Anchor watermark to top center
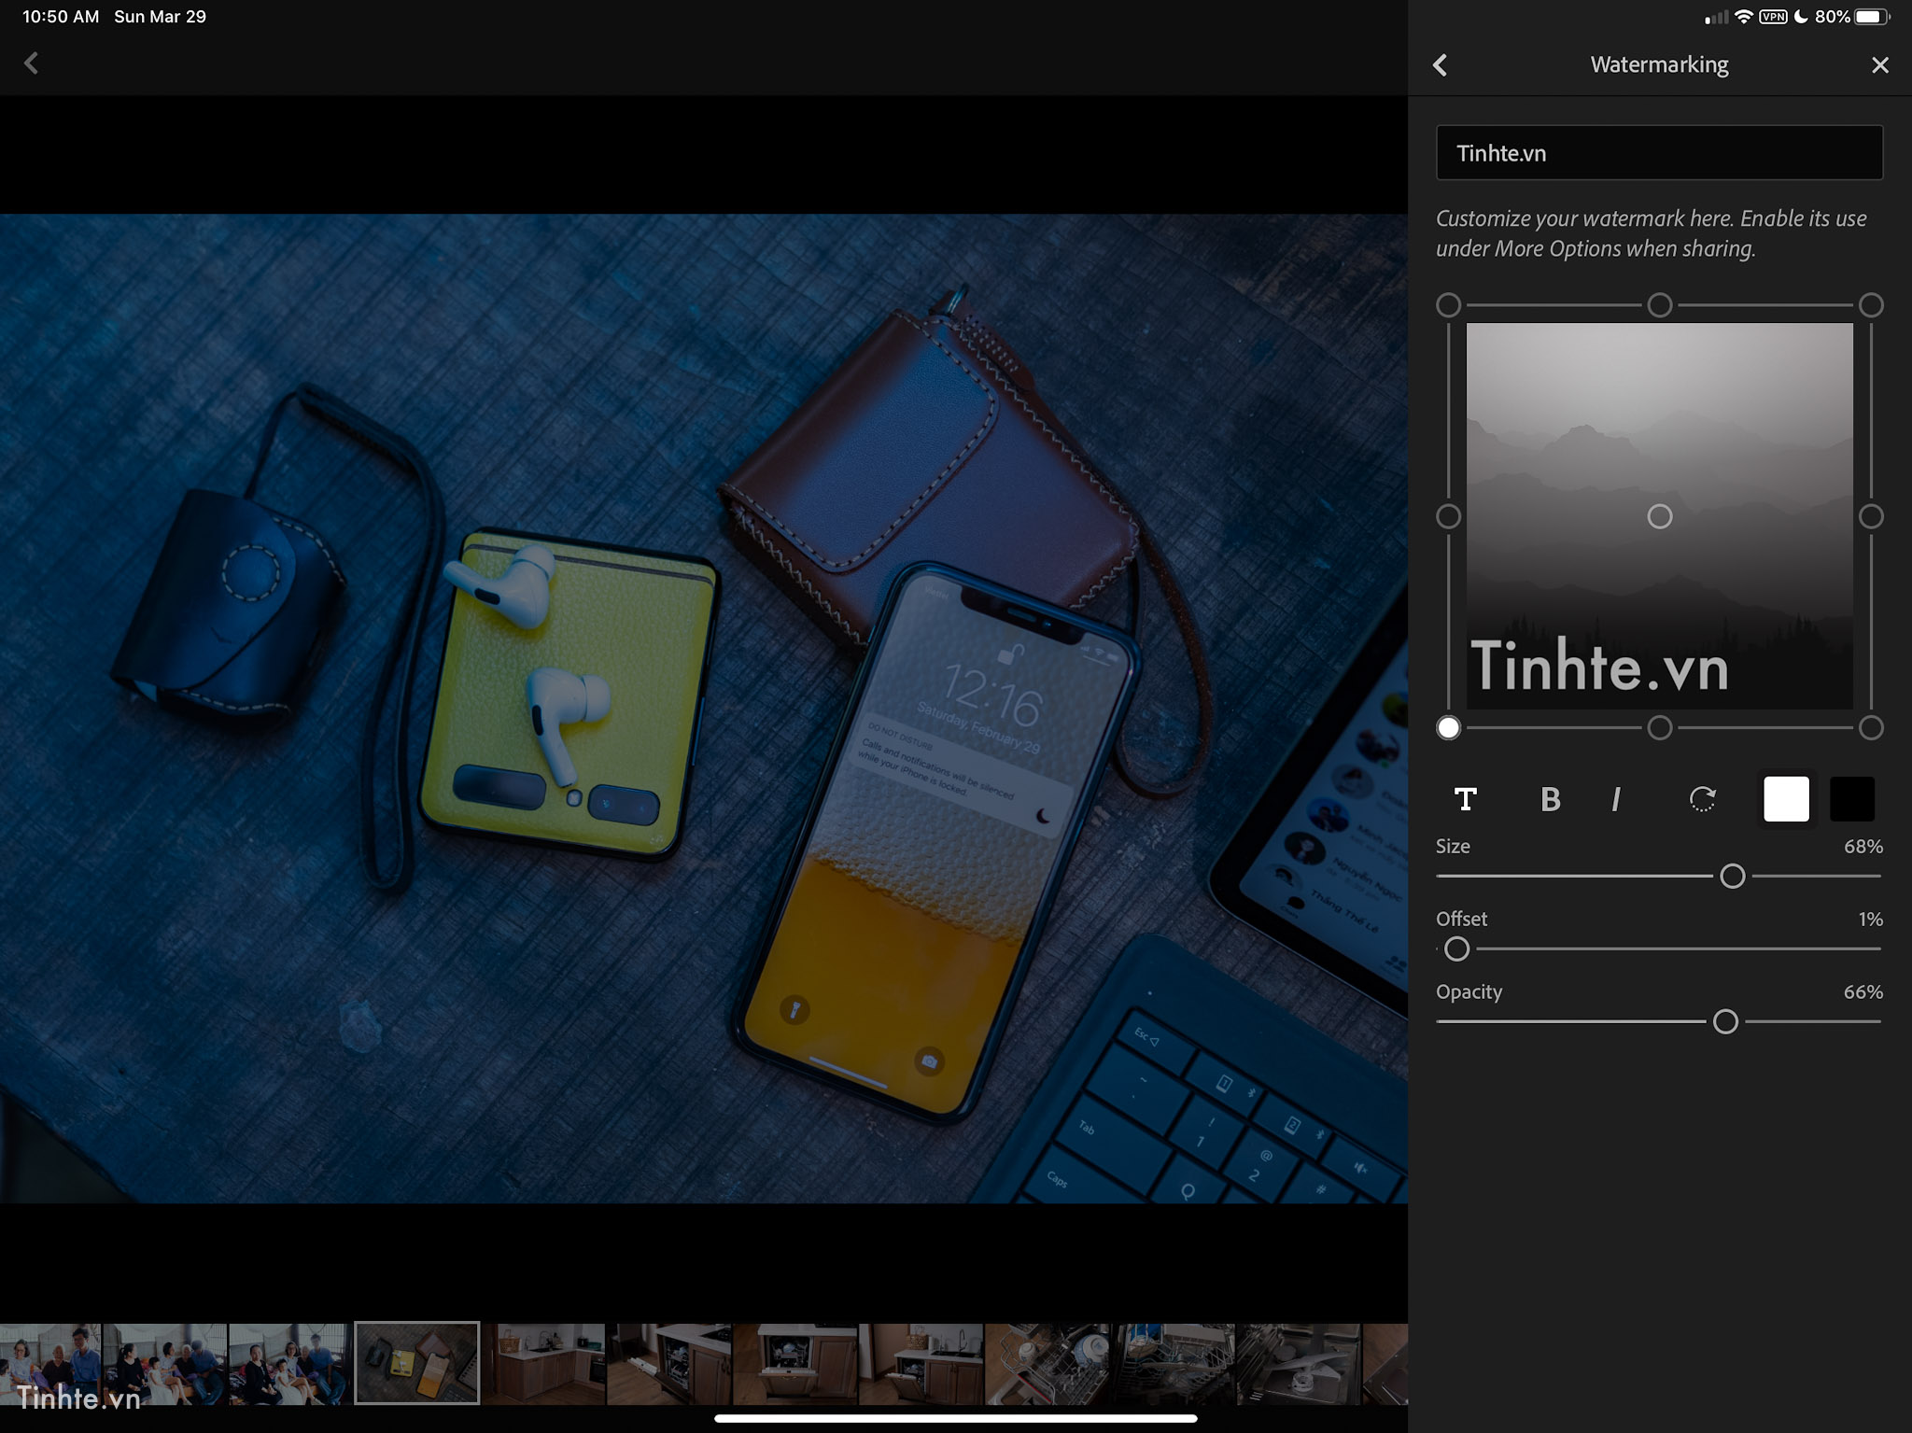The width and height of the screenshot is (1912, 1433). tap(1659, 305)
